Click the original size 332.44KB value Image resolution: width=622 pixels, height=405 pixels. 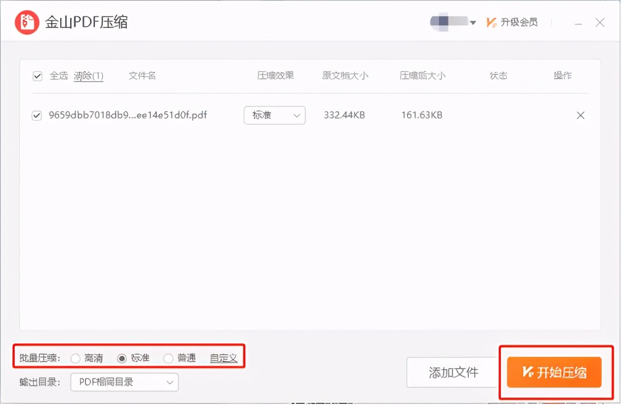pos(344,115)
